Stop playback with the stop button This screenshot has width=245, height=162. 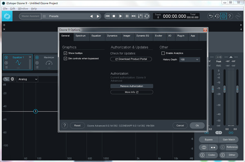(x=114, y=16)
